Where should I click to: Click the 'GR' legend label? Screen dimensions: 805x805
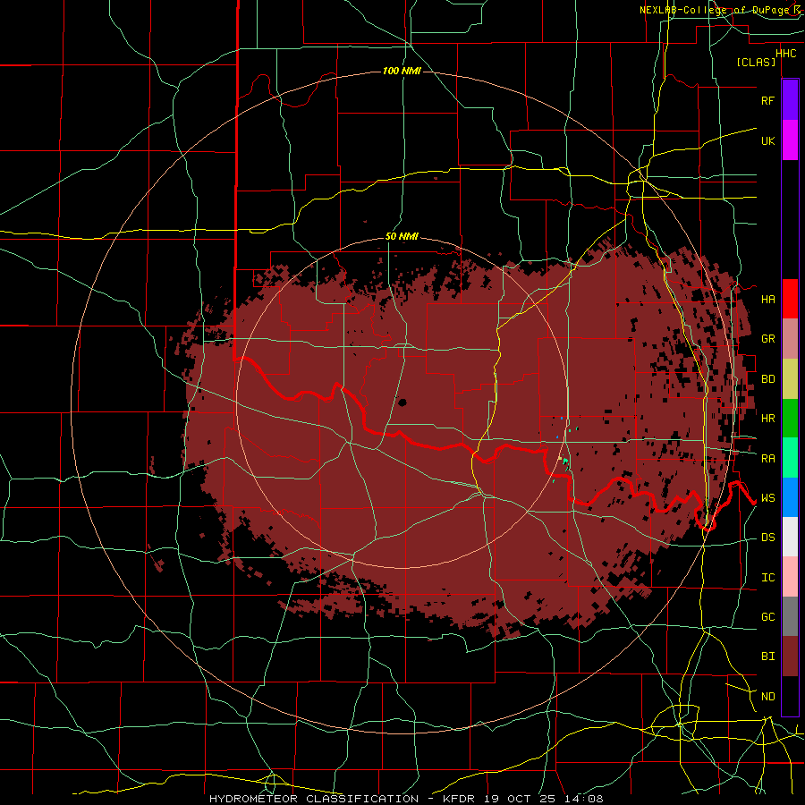tap(767, 339)
